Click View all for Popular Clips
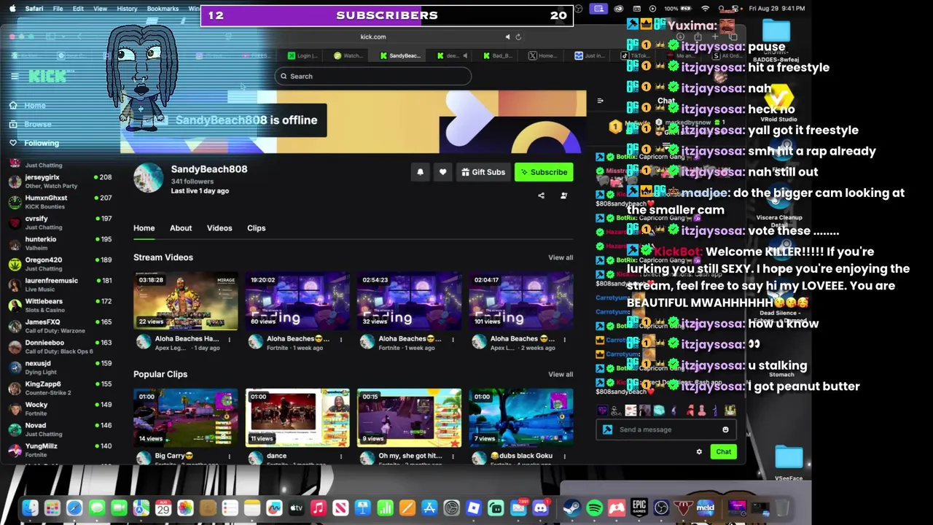Image resolution: width=933 pixels, height=525 pixels. (x=561, y=374)
